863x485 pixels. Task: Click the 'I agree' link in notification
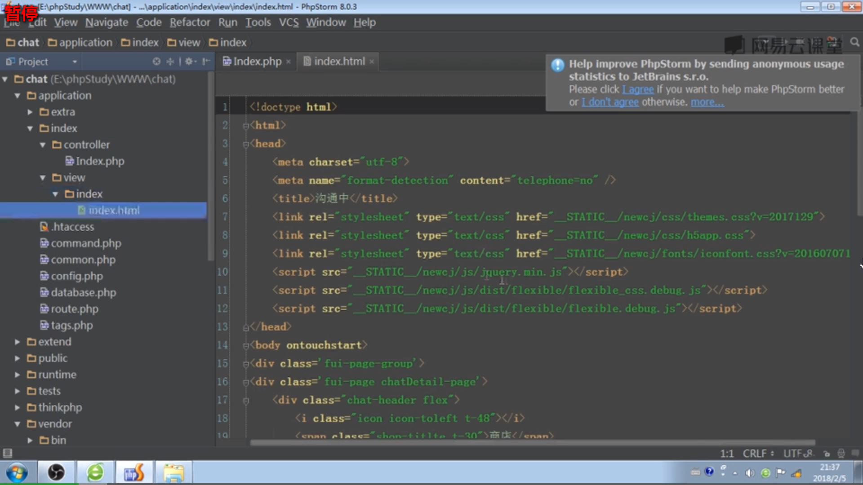[x=638, y=89]
